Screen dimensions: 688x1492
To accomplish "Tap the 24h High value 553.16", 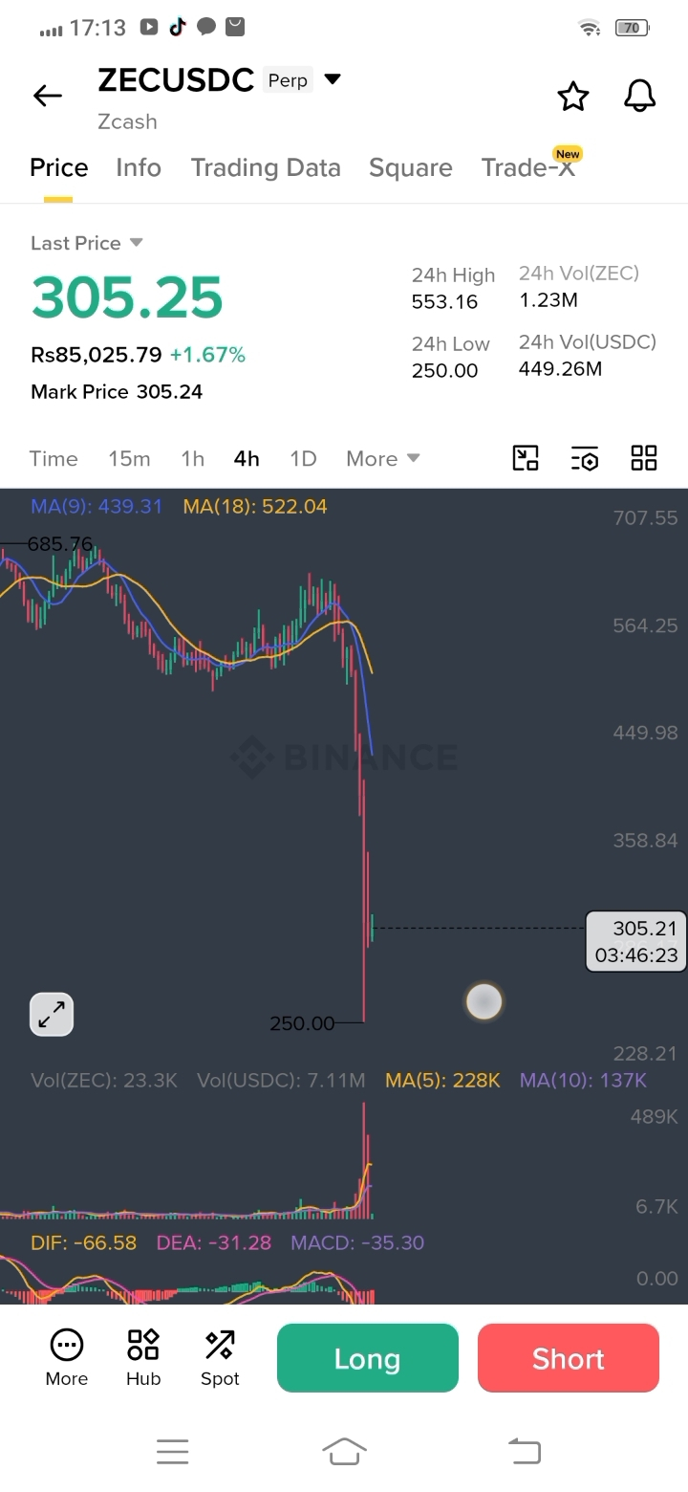I will [444, 302].
